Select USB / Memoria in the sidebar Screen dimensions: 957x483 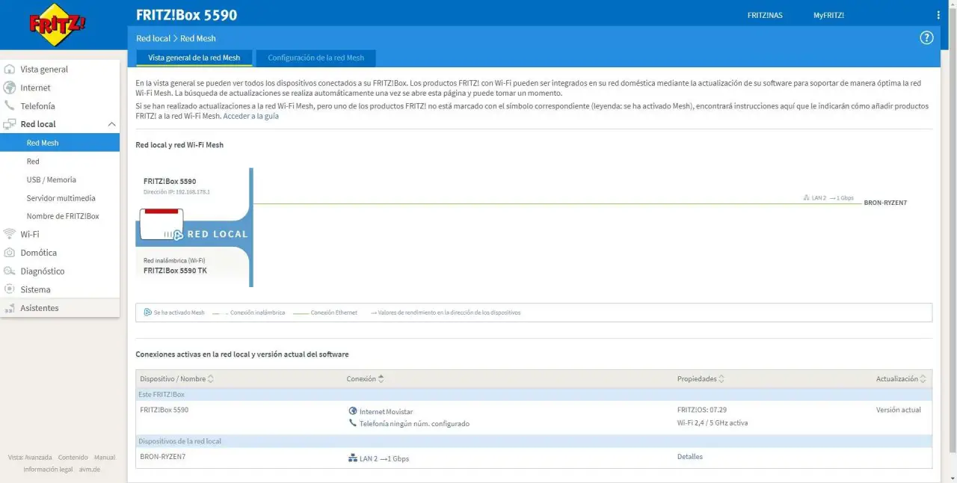pyautogui.click(x=51, y=180)
